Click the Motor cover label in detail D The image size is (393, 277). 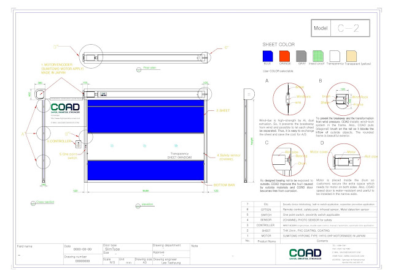coord(319,152)
